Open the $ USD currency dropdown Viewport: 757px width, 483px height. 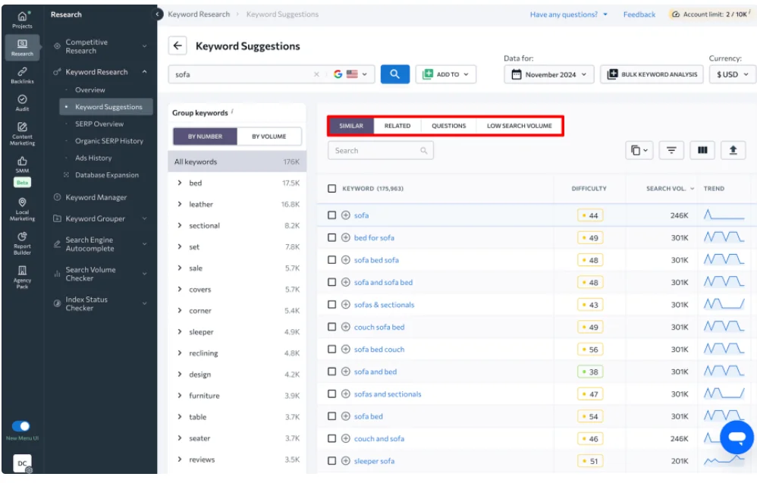(x=733, y=74)
